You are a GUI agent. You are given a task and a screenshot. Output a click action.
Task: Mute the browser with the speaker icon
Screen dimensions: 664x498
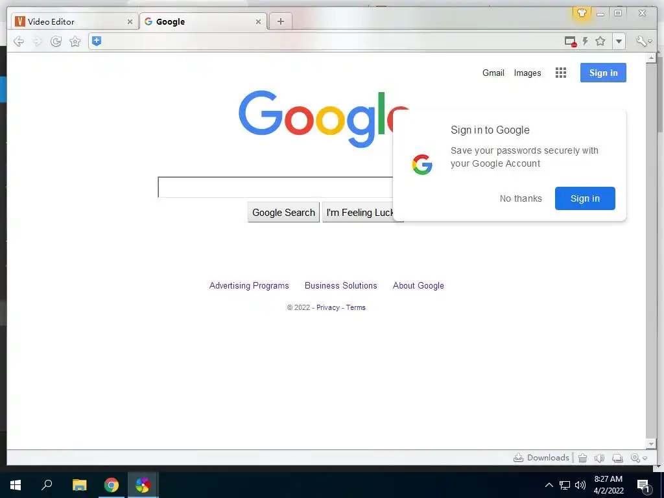(x=599, y=458)
